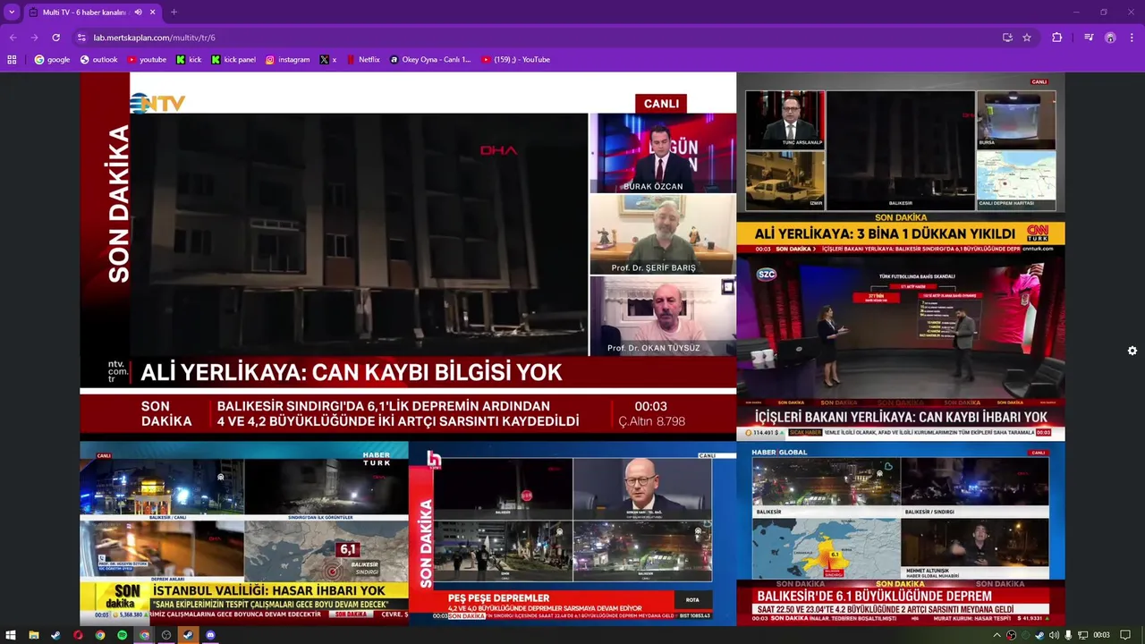Screen dimensions: 1145x644
Task: Click 'İÇİŞLERİ BAKANI YERLİKAYA: CAN KAYBI İHBARI YOK'
Action: [x=901, y=418]
